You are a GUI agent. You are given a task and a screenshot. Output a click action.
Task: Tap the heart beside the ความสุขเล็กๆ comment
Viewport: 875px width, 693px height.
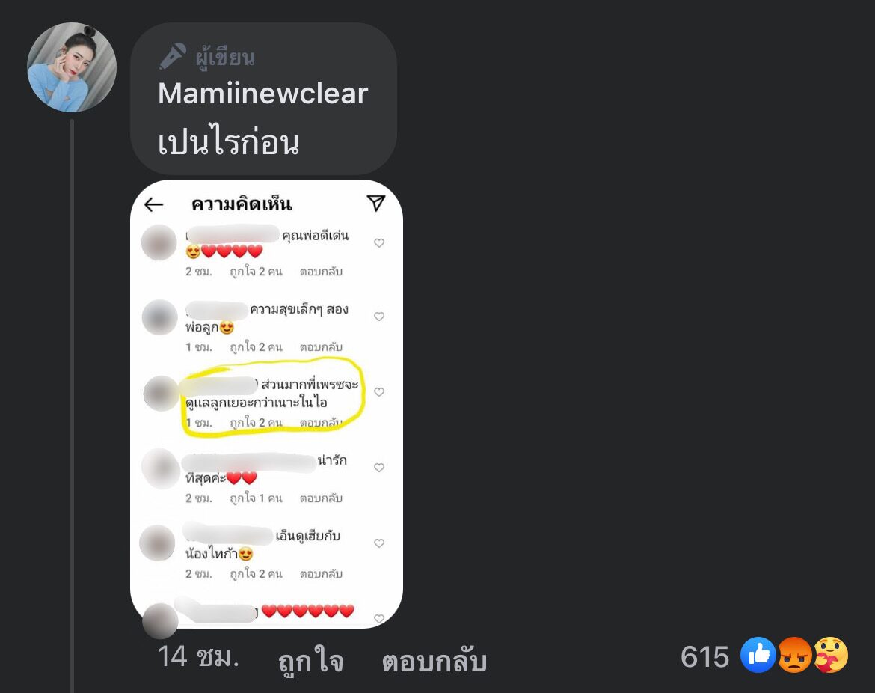click(x=379, y=316)
